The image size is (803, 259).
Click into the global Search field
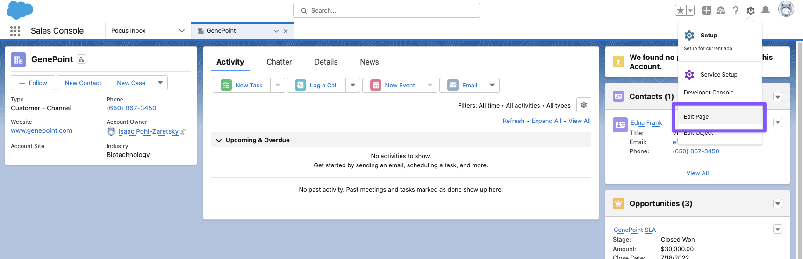[387, 10]
